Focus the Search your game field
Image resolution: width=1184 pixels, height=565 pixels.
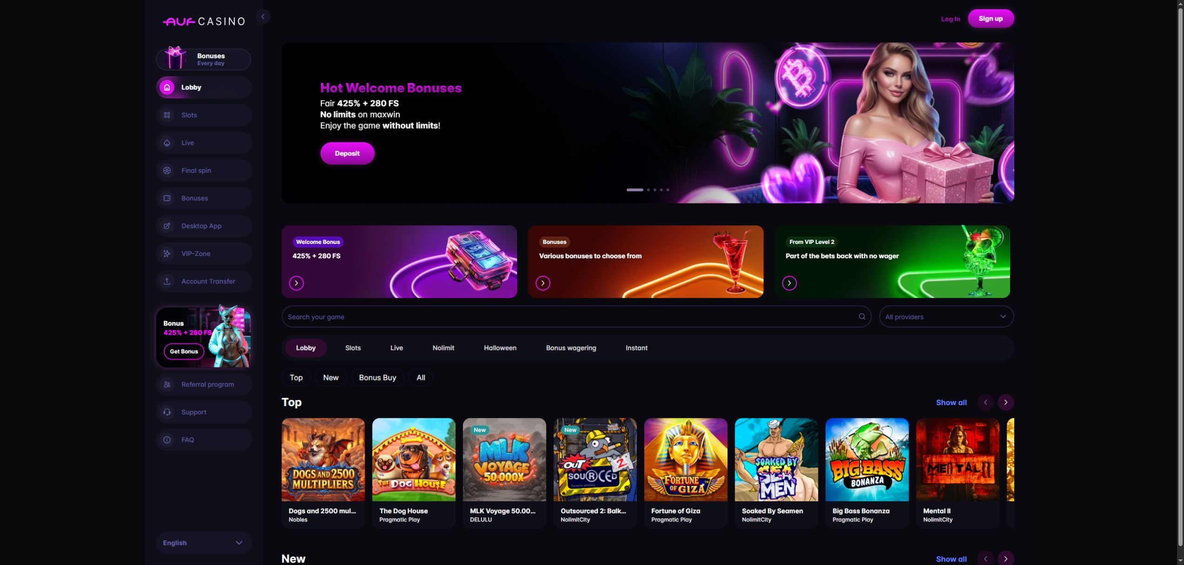(576, 317)
